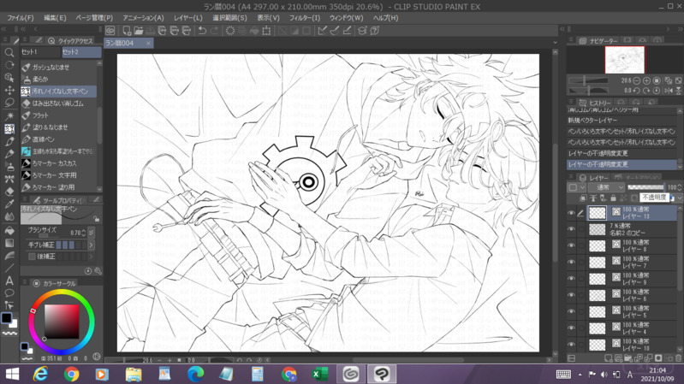This screenshot has width=684, height=384.
Task: Click the Undo arrow in command bar
Action: tap(202, 31)
